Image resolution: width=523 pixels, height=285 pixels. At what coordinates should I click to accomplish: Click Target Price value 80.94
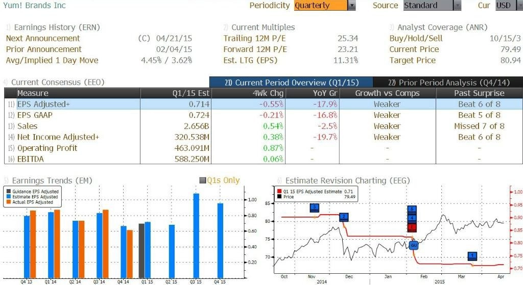[511, 60]
